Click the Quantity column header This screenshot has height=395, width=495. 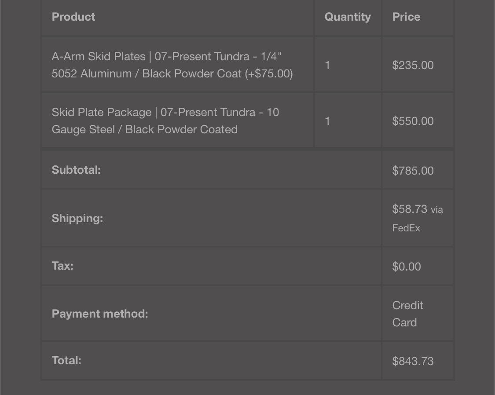[x=348, y=17]
